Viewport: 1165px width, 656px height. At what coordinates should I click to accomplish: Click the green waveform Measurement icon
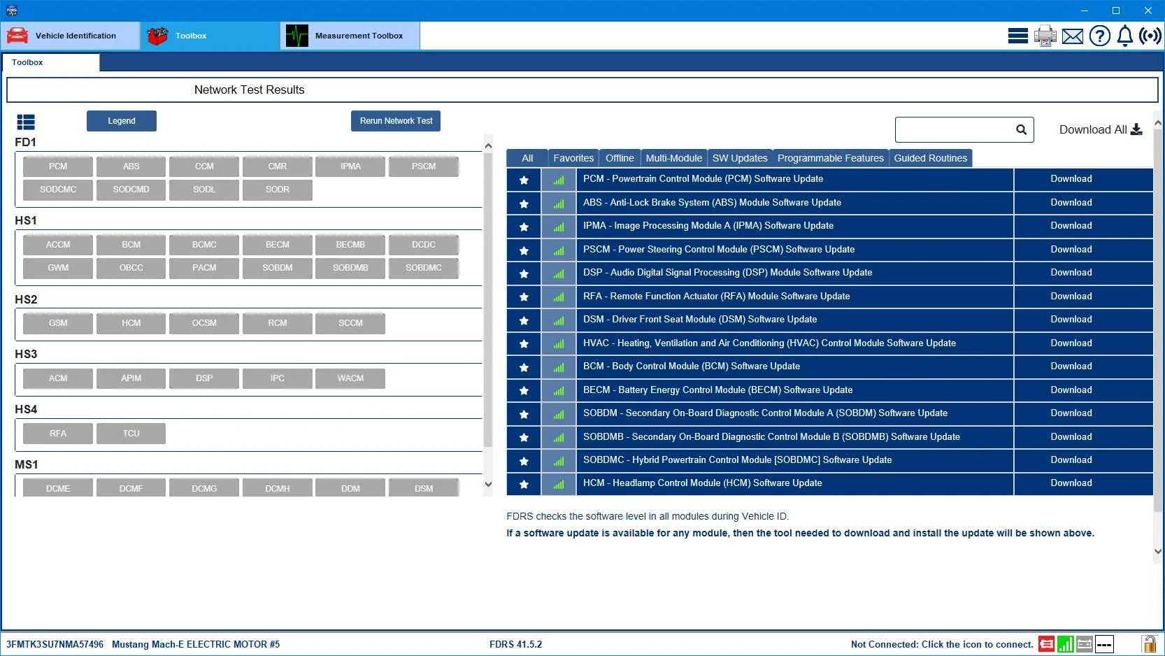pyautogui.click(x=297, y=36)
